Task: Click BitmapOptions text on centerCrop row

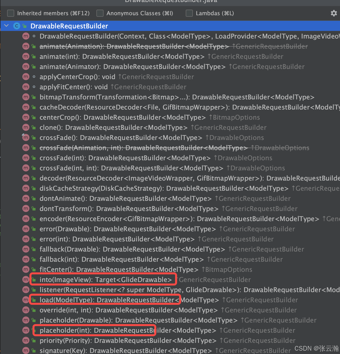Action: (236, 117)
